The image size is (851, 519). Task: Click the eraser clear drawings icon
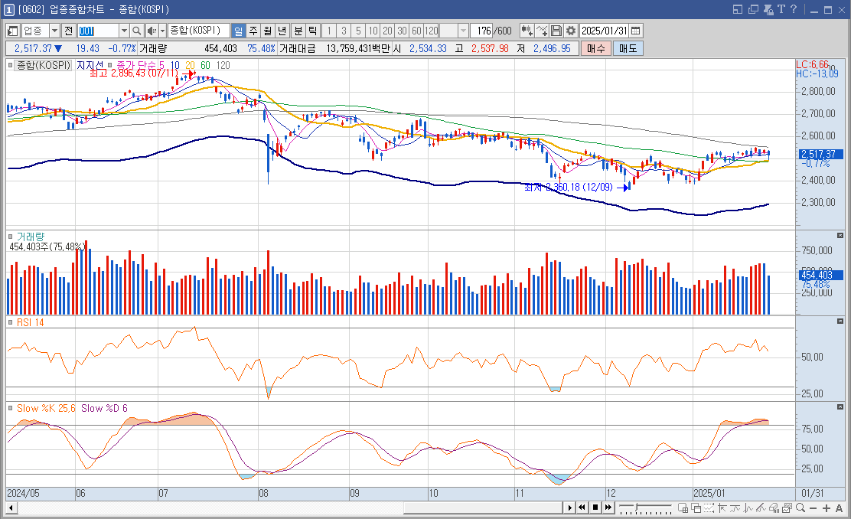point(774,508)
